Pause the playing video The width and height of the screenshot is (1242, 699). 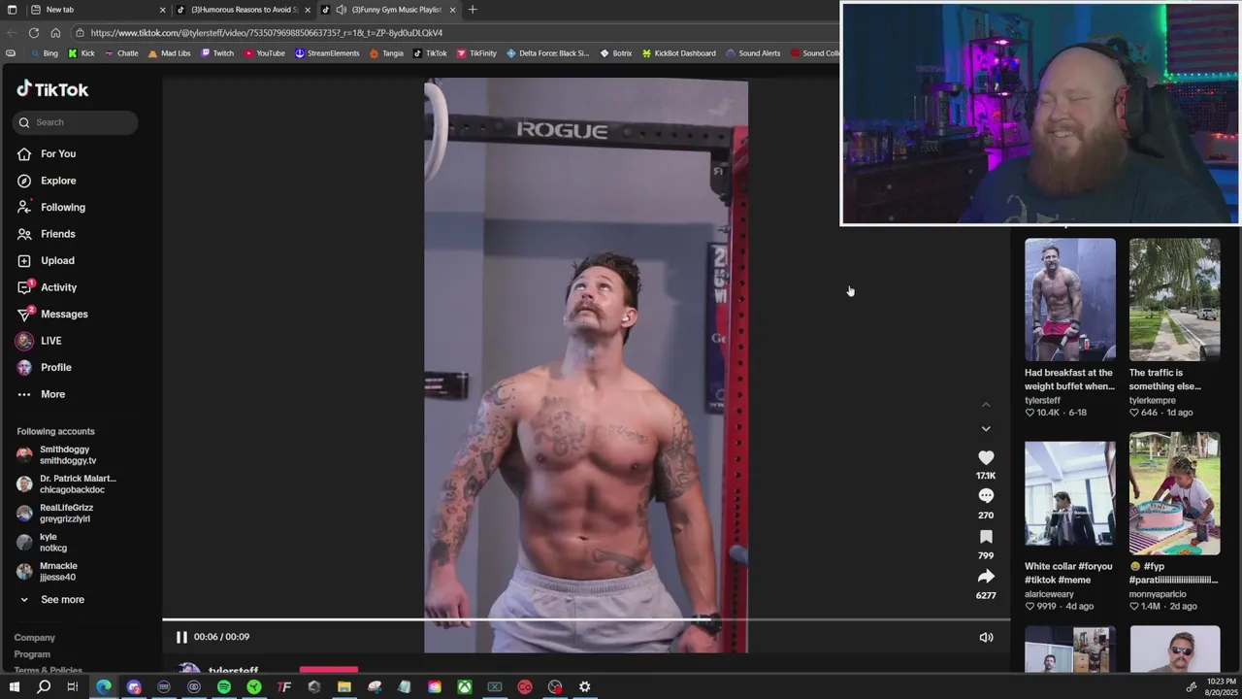click(x=181, y=637)
